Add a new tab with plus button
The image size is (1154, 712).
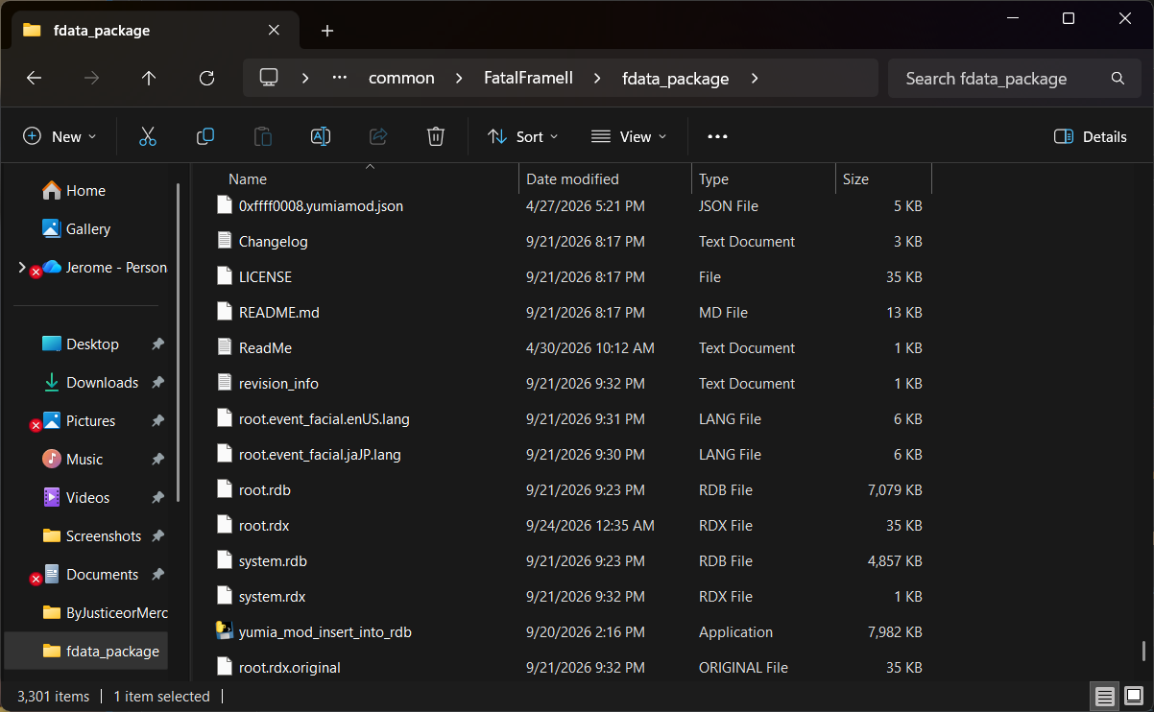(x=327, y=31)
